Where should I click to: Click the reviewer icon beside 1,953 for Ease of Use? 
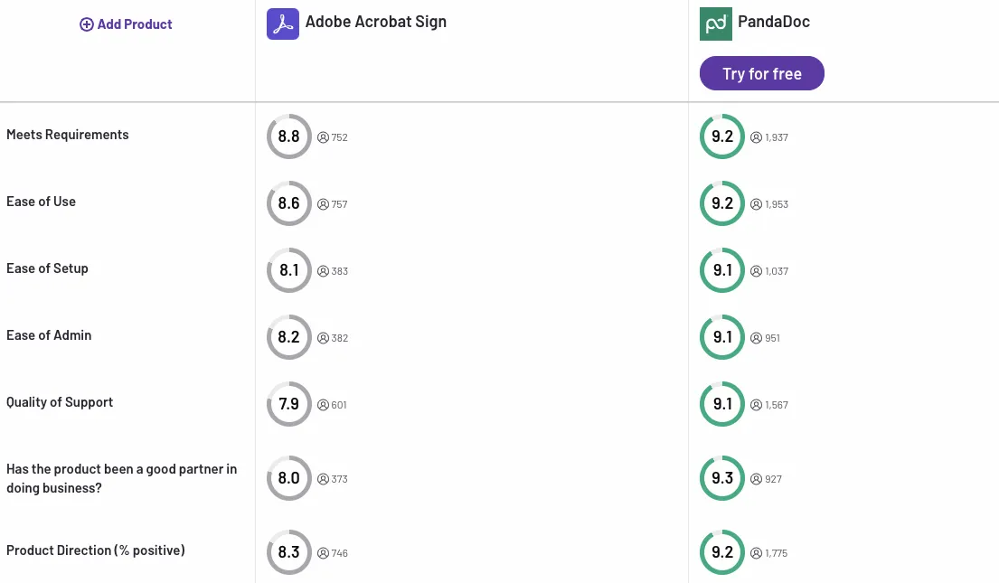[x=756, y=204]
